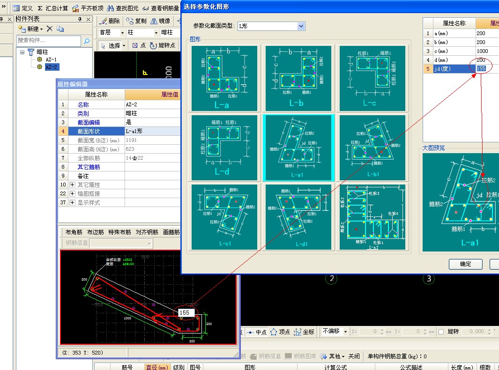Switch to 布边筋 mode
The width and height of the screenshot is (499, 370).
coord(95,232)
